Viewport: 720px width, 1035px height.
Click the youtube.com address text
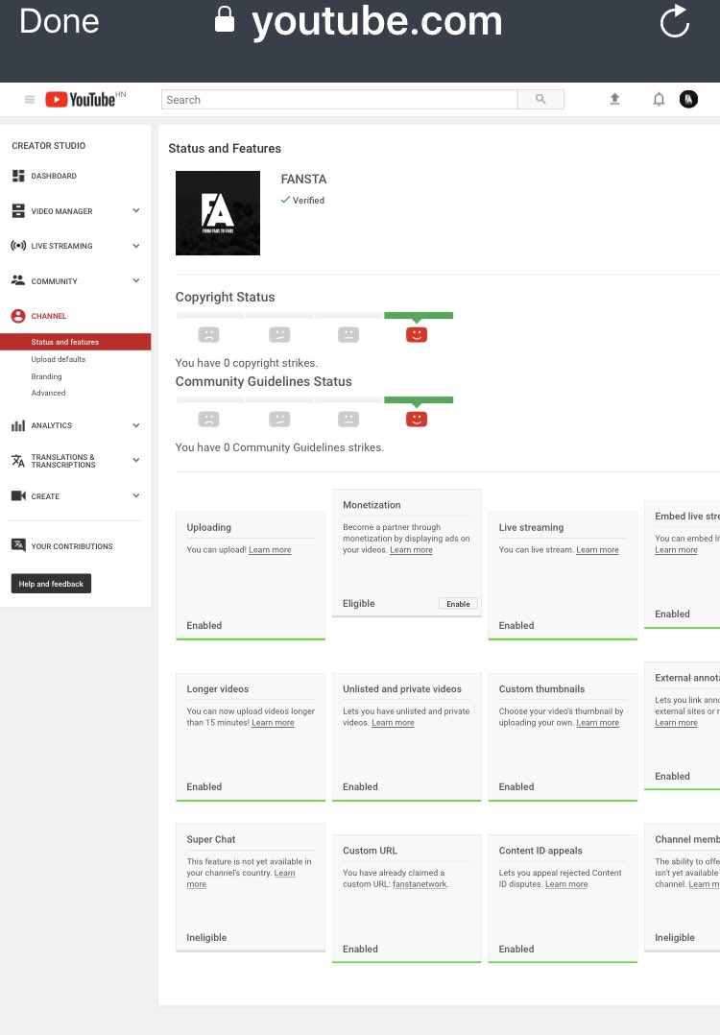[377, 22]
